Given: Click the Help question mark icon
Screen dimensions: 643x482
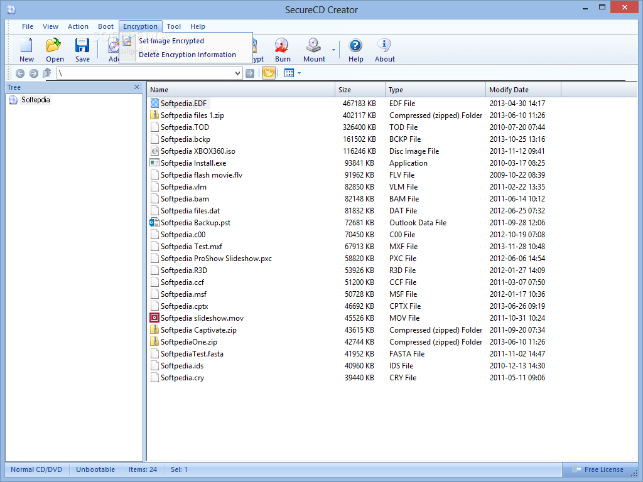Looking at the screenshot, I should click(x=355, y=45).
